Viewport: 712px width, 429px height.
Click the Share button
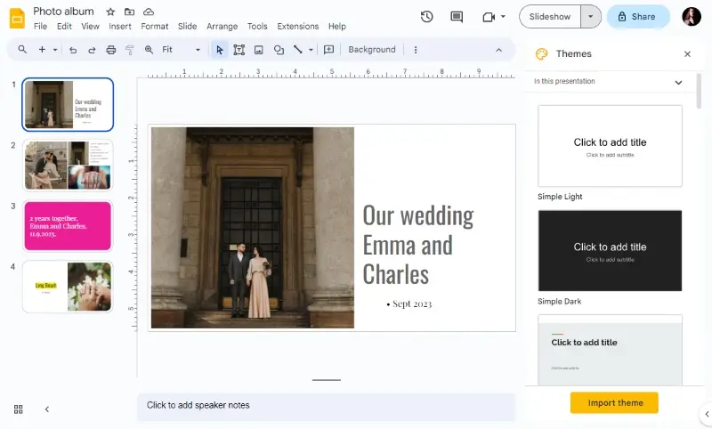pos(638,17)
